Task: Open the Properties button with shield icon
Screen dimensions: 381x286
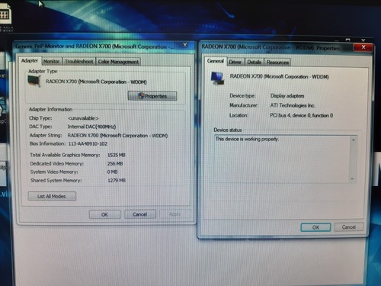Action: tap(152, 96)
